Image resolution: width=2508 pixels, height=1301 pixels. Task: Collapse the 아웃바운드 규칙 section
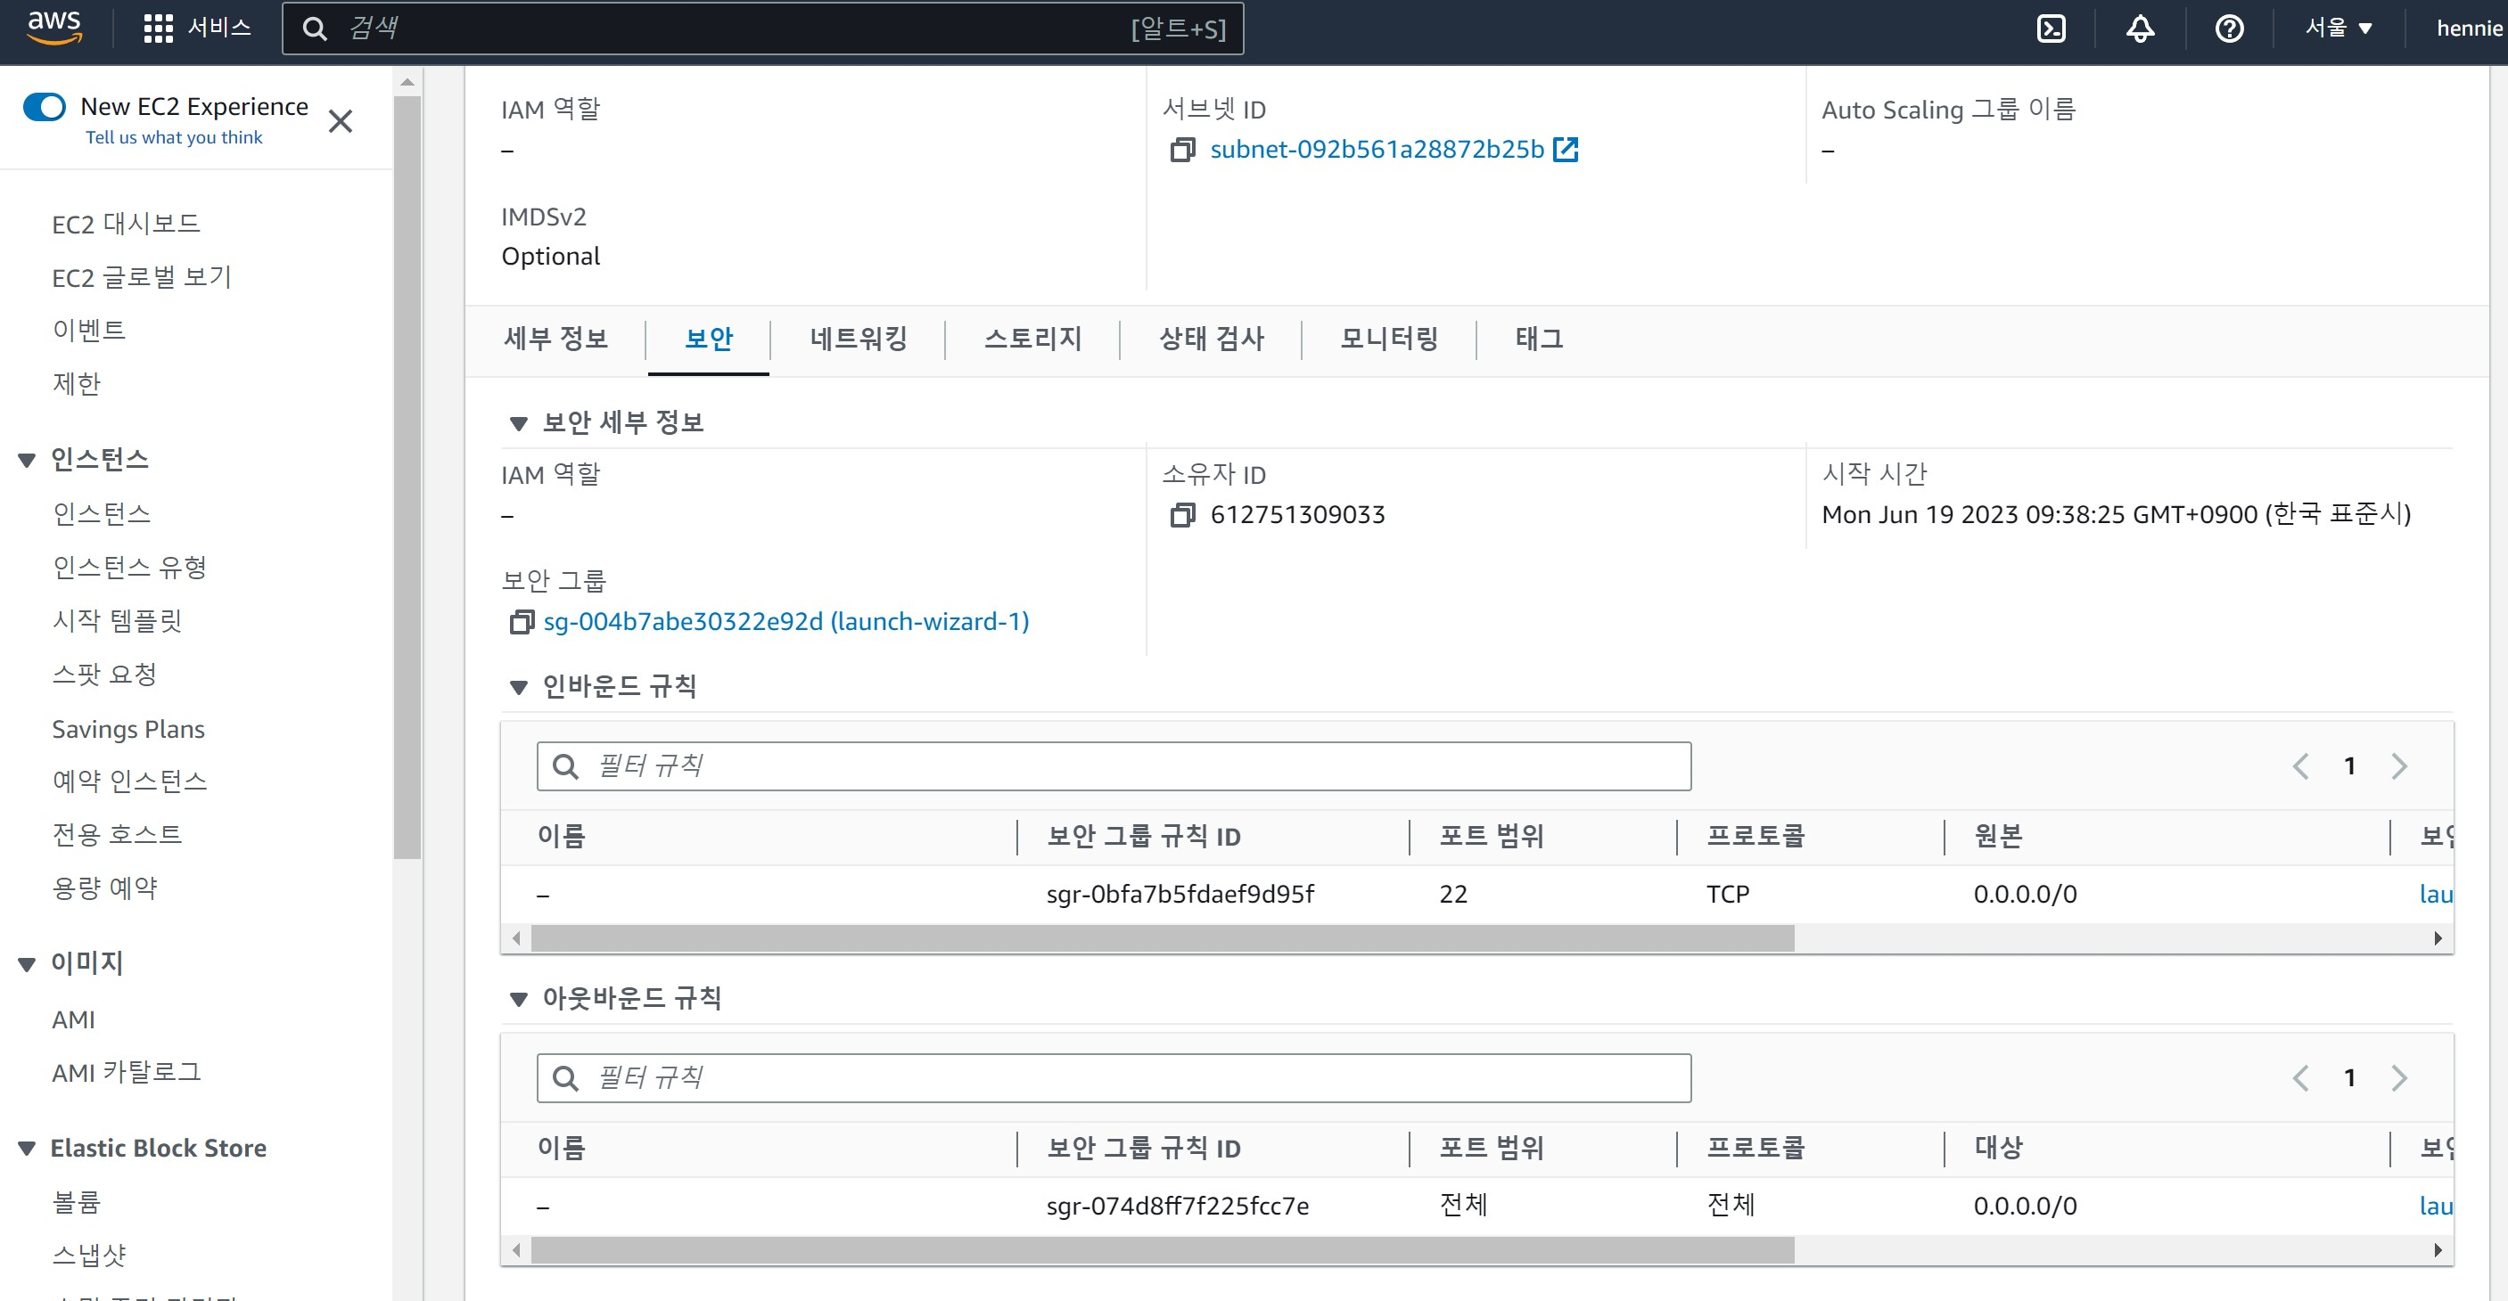519,999
